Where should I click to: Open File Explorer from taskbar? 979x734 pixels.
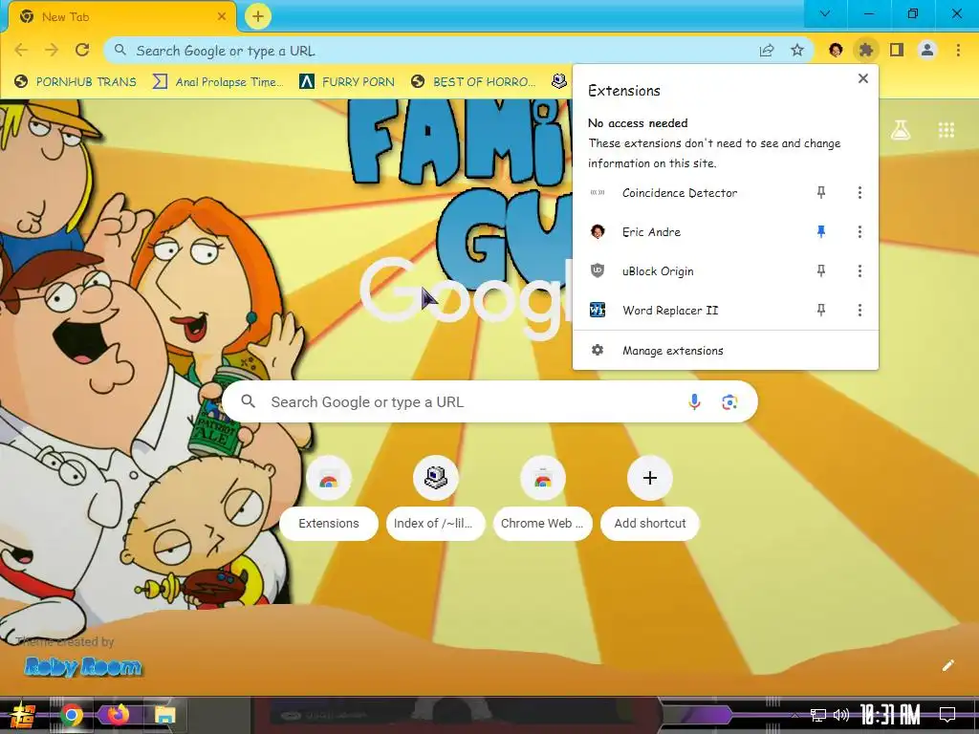click(164, 715)
